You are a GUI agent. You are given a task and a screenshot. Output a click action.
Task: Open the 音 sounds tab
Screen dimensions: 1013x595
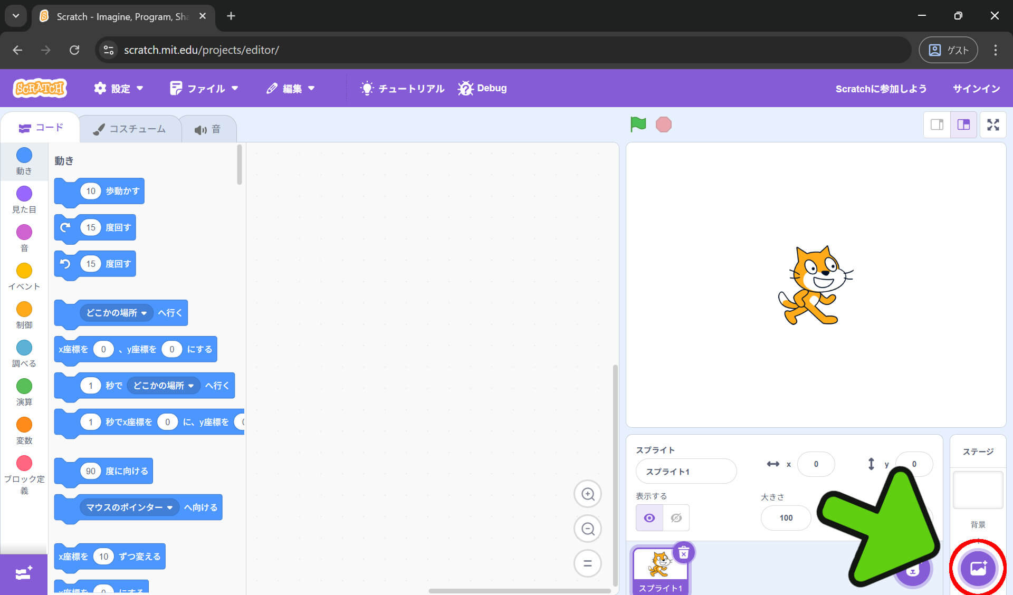point(208,129)
